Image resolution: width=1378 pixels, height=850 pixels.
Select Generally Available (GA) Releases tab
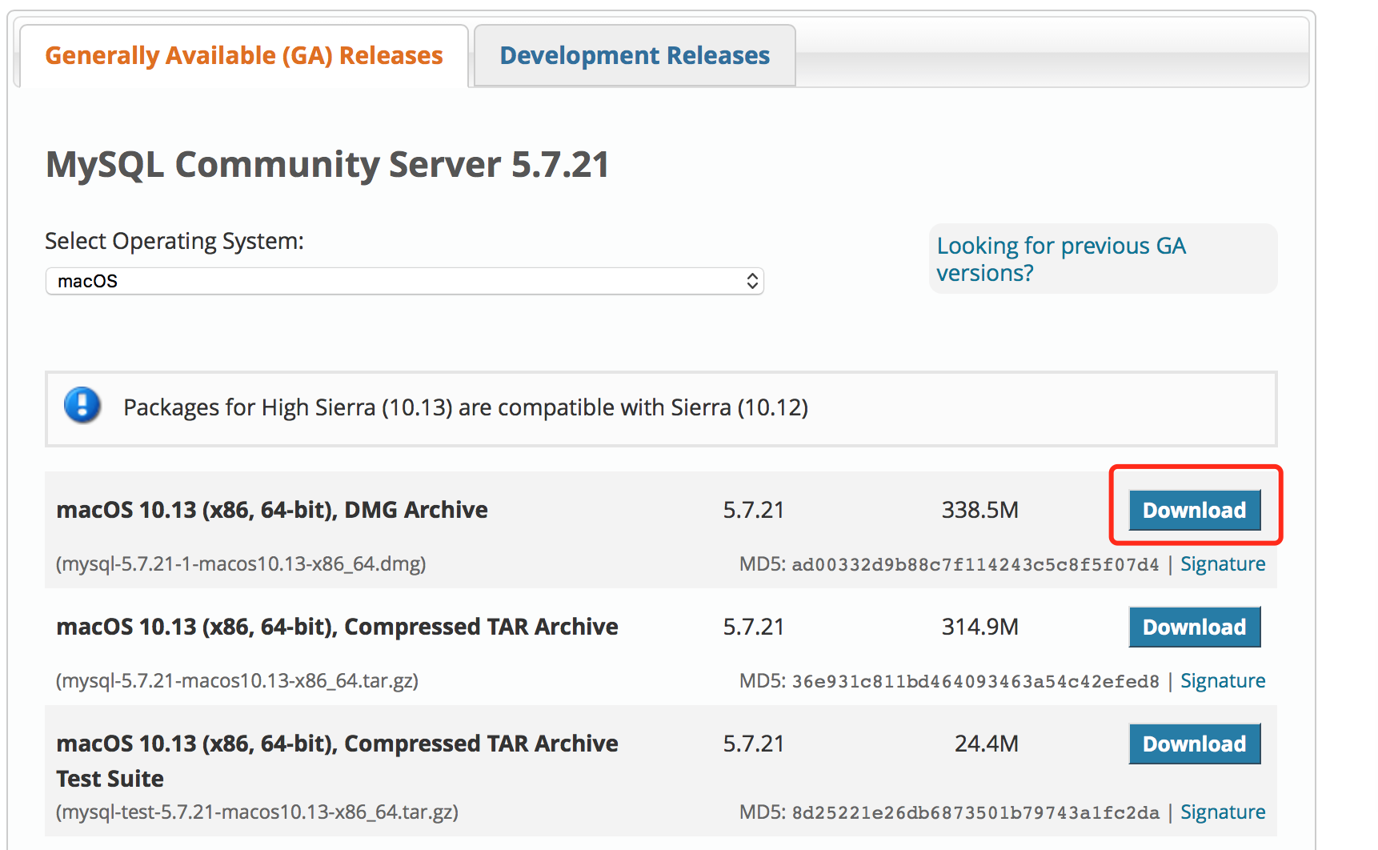pos(243,56)
